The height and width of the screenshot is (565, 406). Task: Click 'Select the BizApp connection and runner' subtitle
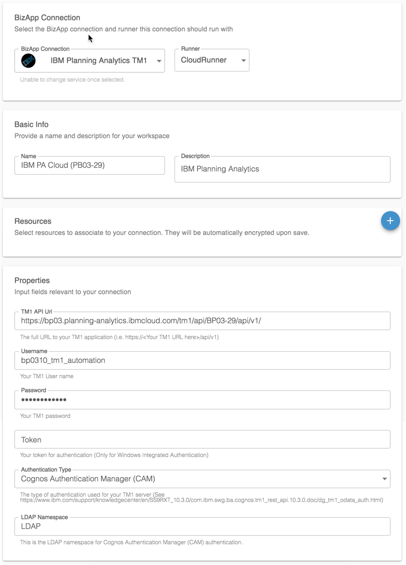pos(124,29)
